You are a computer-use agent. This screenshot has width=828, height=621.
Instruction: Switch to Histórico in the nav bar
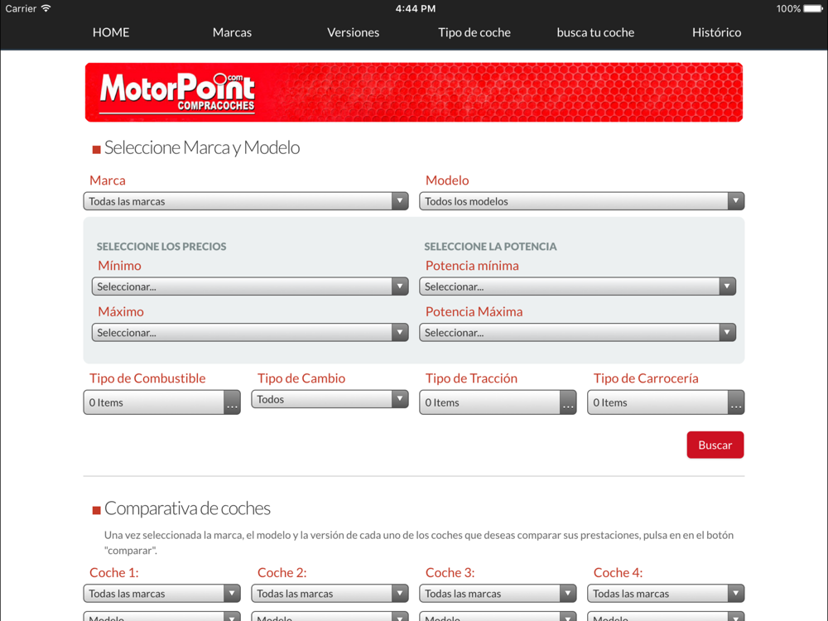click(x=716, y=32)
